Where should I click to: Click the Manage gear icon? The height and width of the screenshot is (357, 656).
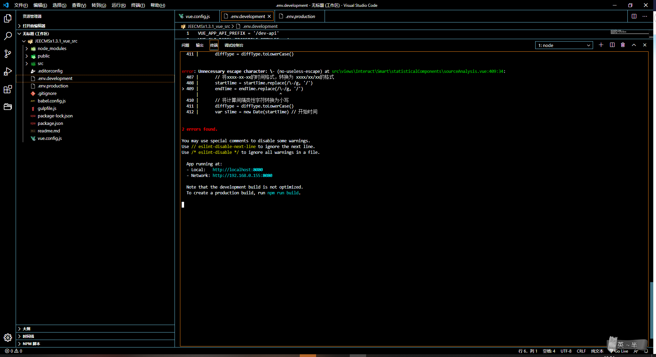(x=8, y=337)
